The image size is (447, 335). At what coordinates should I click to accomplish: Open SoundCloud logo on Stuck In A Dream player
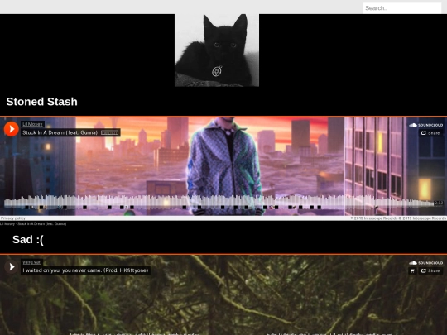(x=426, y=125)
